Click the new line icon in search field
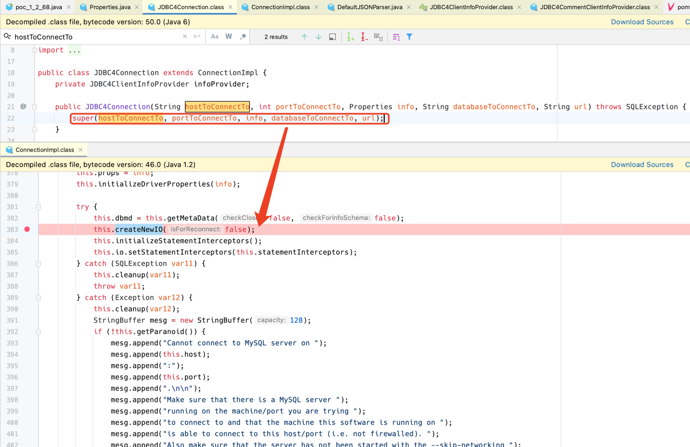The image size is (690, 447). [x=197, y=36]
